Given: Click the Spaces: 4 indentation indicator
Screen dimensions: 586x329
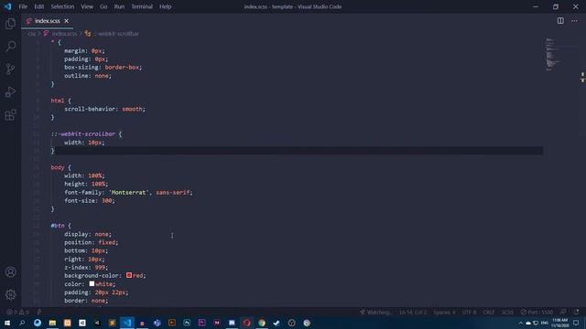Looking at the screenshot, I should pos(444,312).
